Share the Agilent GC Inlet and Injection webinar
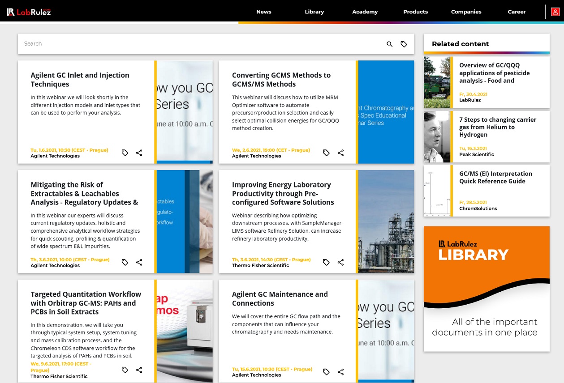The width and height of the screenshot is (564, 383). (x=139, y=153)
